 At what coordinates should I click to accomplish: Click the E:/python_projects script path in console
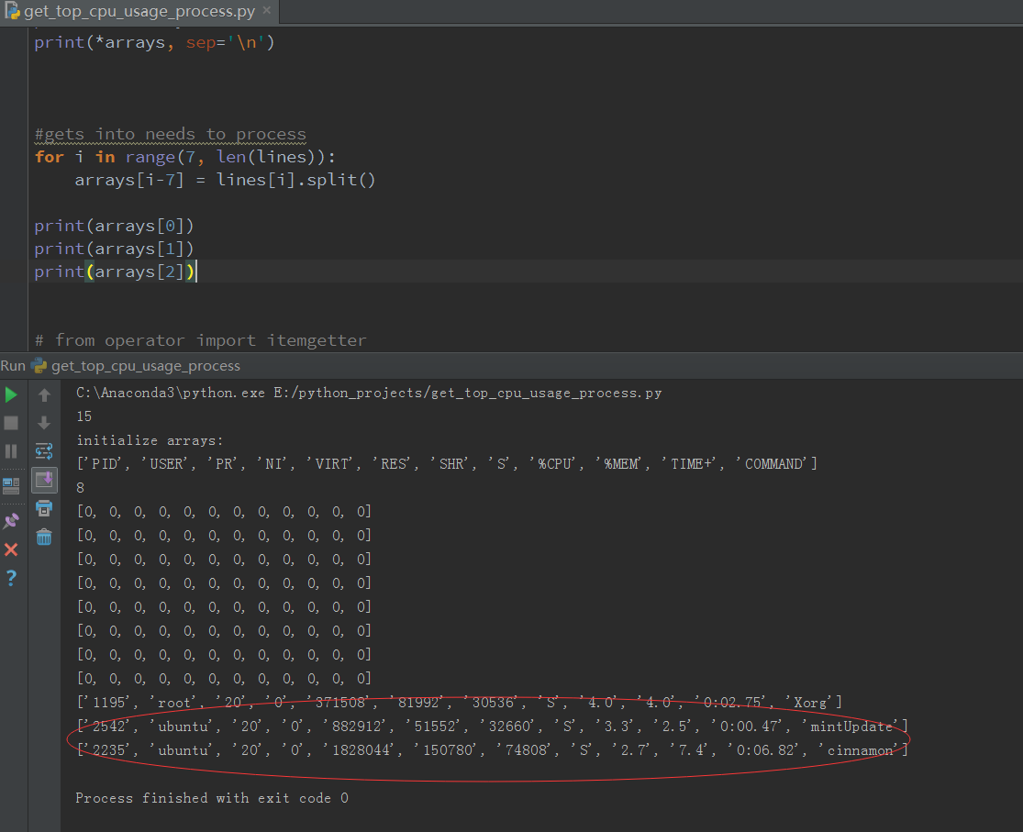[x=468, y=393]
